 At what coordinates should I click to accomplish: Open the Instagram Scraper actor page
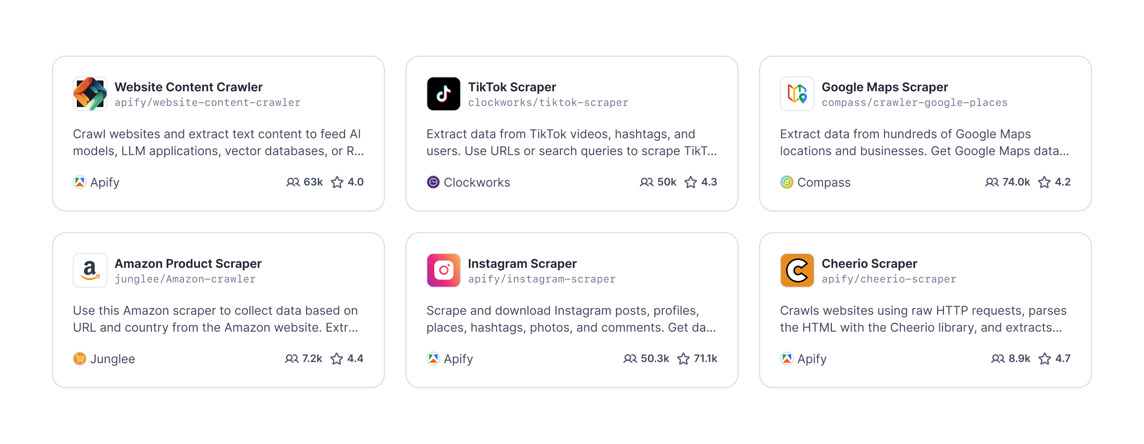pyautogui.click(x=522, y=263)
